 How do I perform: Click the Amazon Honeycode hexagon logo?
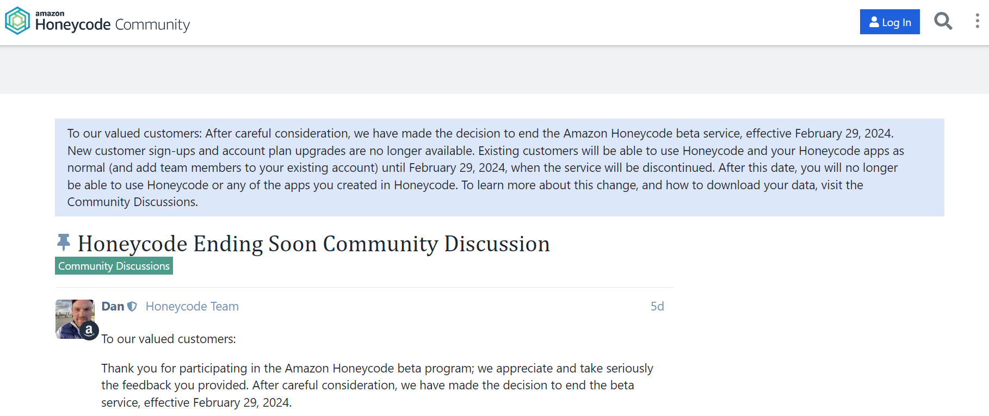pyautogui.click(x=16, y=21)
